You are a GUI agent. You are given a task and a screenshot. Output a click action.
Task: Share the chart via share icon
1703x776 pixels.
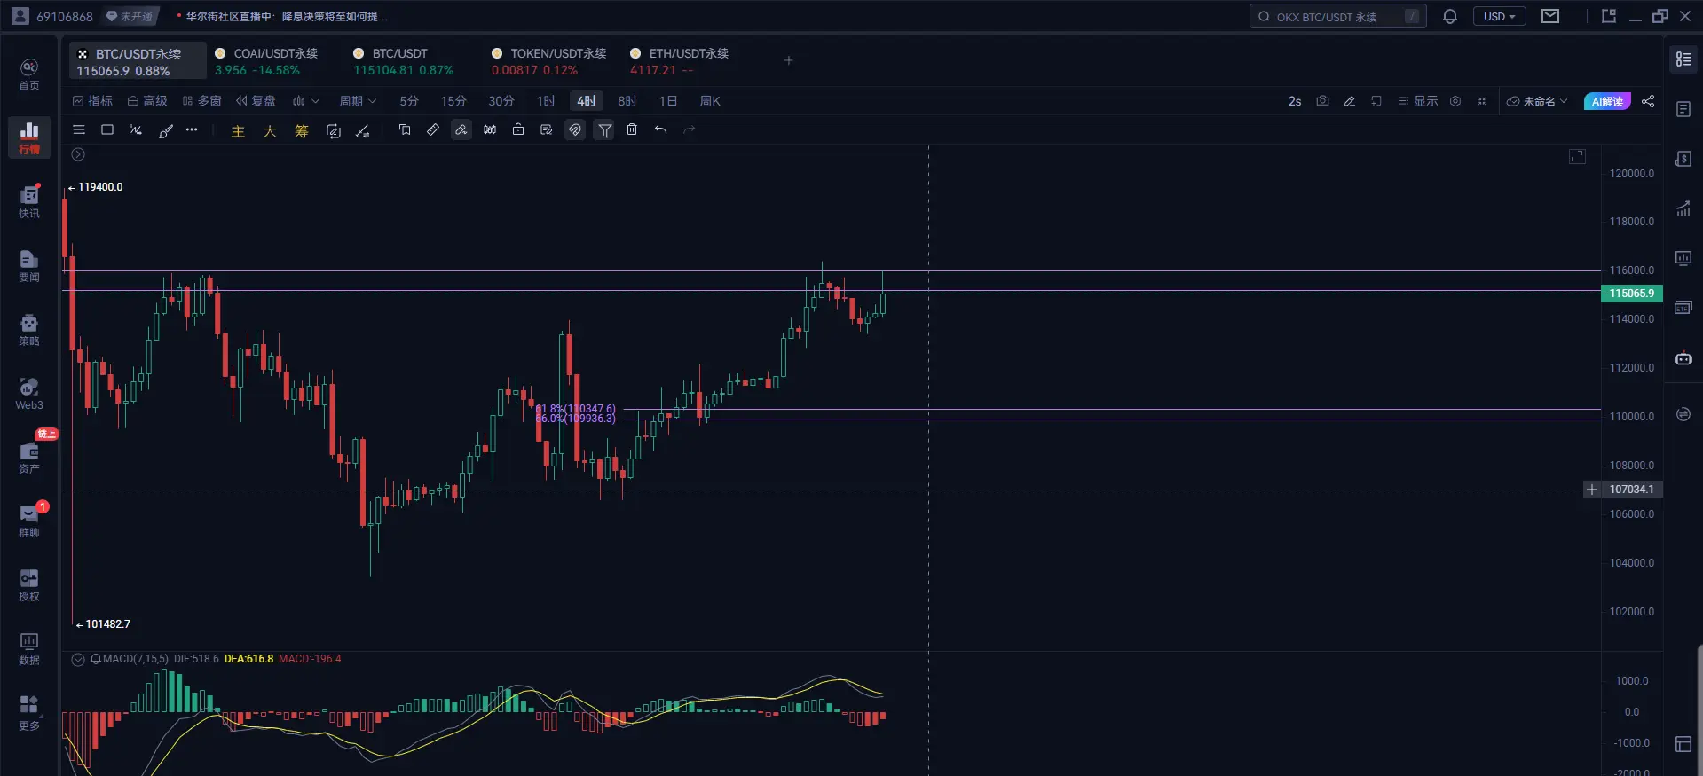coord(1648,101)
